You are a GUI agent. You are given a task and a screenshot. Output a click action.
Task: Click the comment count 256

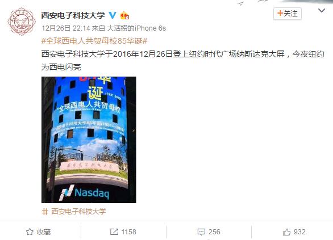pyautogui.click(x=214, y=231)
